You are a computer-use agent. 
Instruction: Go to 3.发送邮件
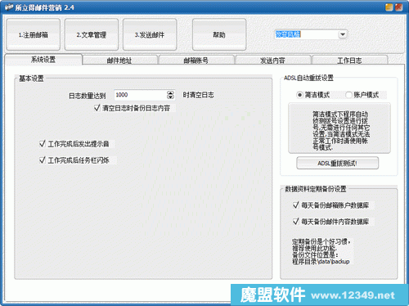150,34
